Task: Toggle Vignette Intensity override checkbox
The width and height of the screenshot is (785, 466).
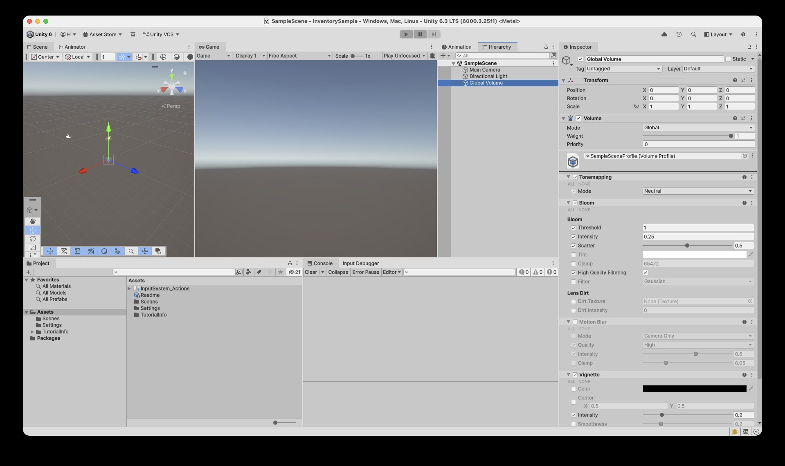Action: point(574,415)
